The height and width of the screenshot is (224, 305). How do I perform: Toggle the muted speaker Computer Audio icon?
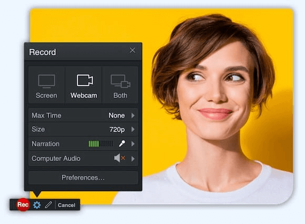119,158
